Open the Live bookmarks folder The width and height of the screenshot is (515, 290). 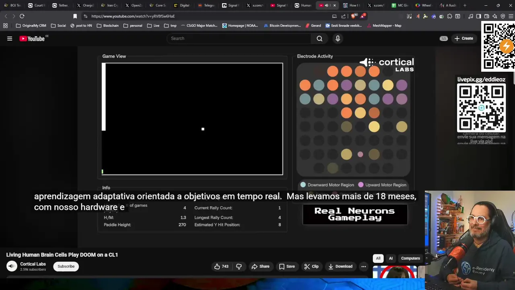[x=153, y=25]
